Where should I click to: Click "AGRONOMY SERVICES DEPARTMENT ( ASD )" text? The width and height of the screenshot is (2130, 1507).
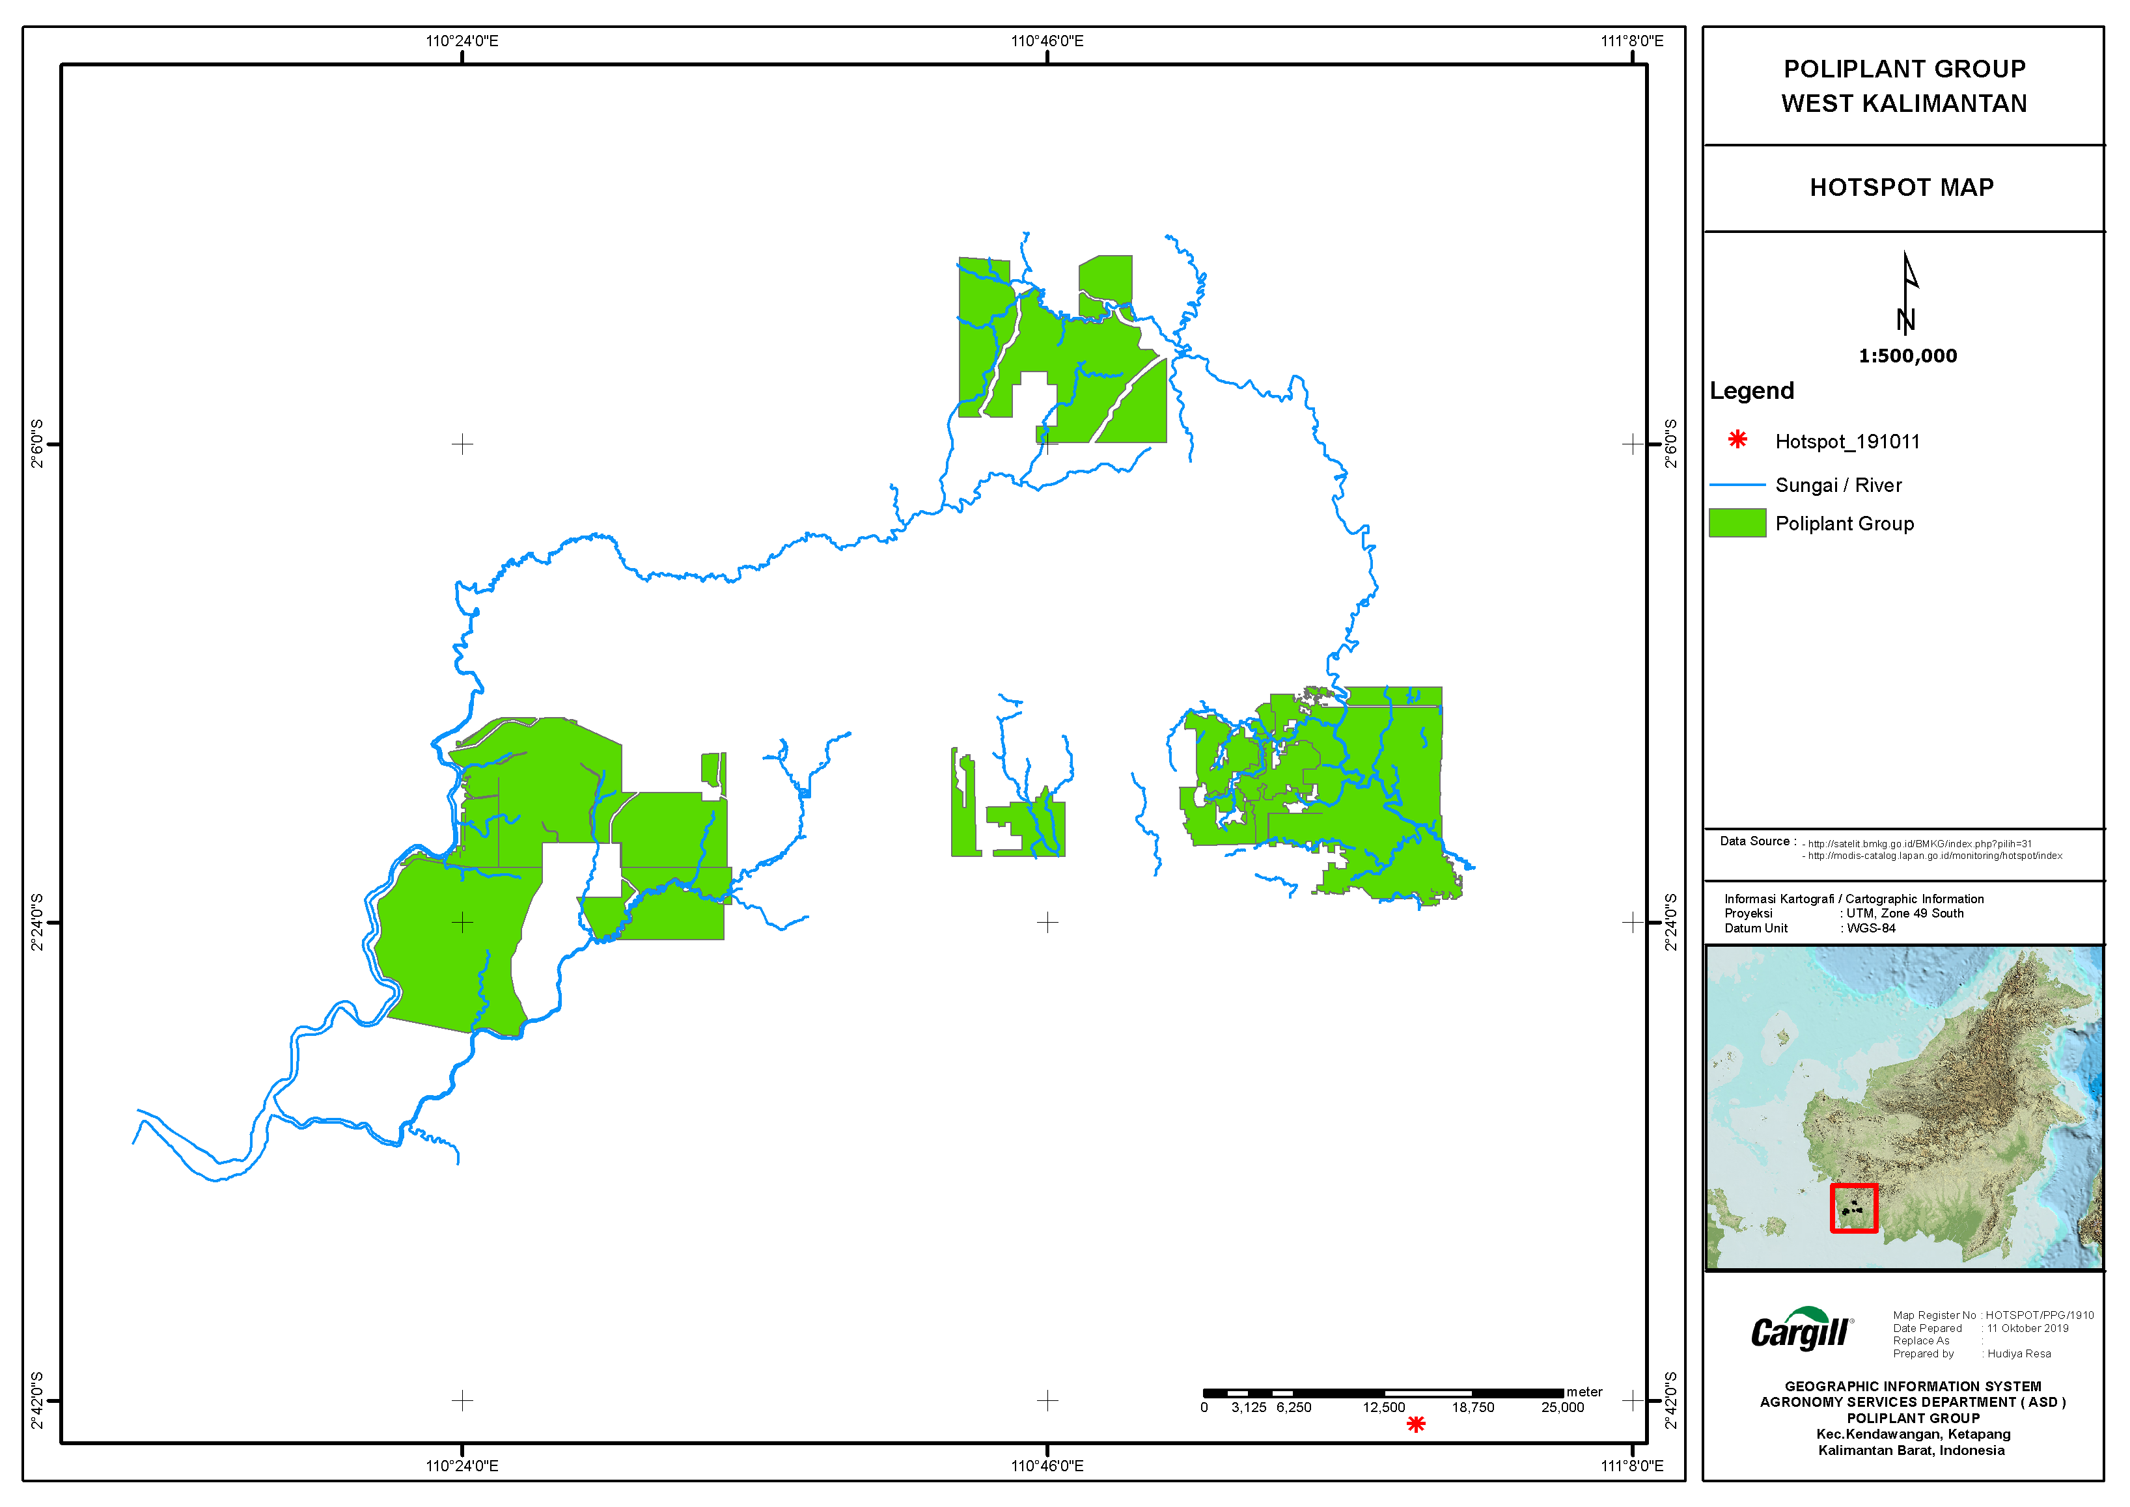click(1913, 1402)
